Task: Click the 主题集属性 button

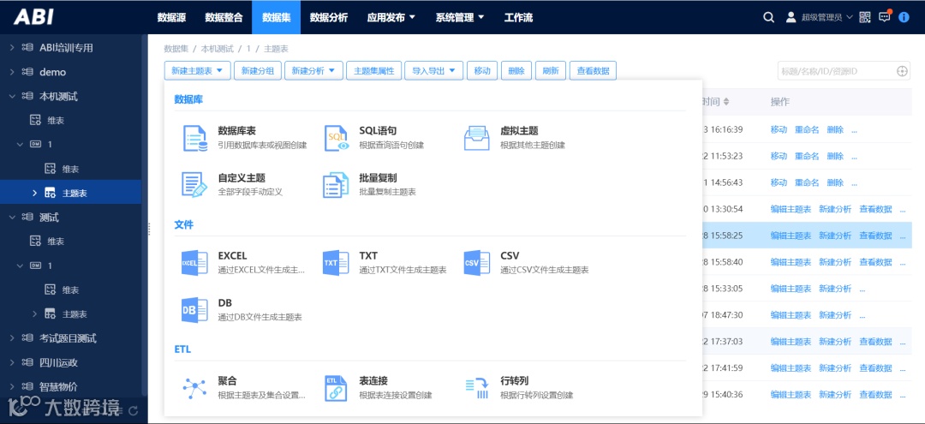Action: click(x=374, y=71)
